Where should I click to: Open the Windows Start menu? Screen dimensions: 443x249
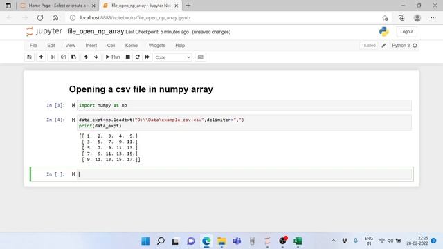pyautogui.click(x=145, y=241)
